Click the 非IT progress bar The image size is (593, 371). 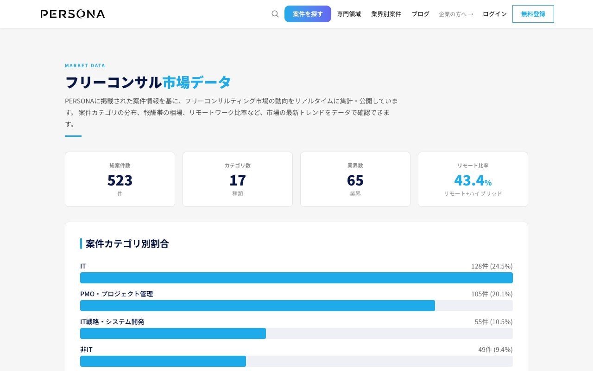pyautogui.click(x=296, y=361)
